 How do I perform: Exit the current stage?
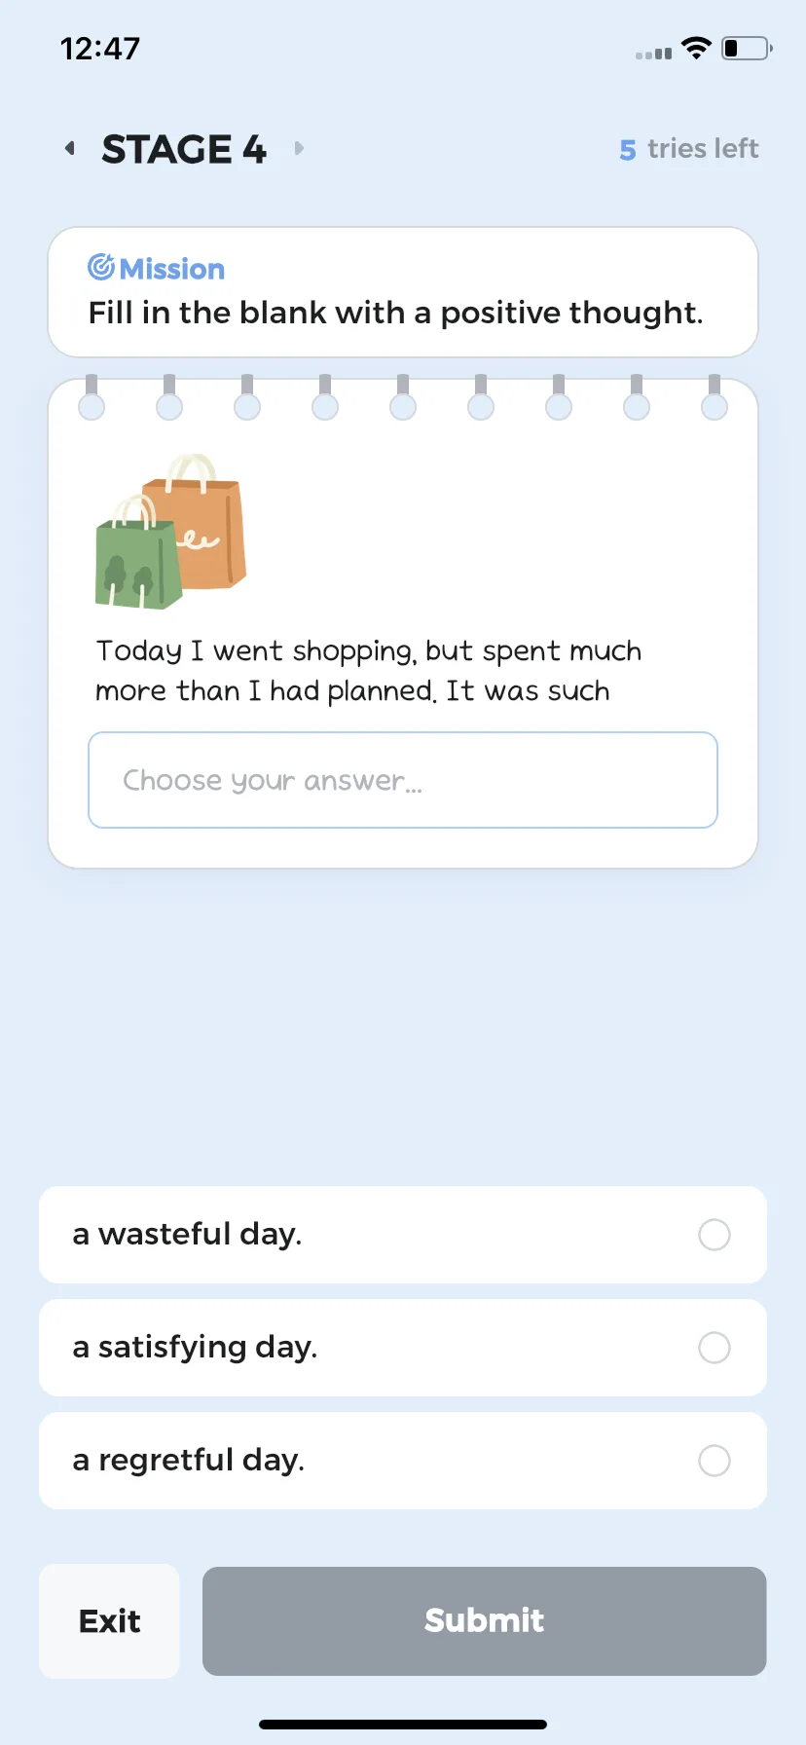coord(109,1621)
